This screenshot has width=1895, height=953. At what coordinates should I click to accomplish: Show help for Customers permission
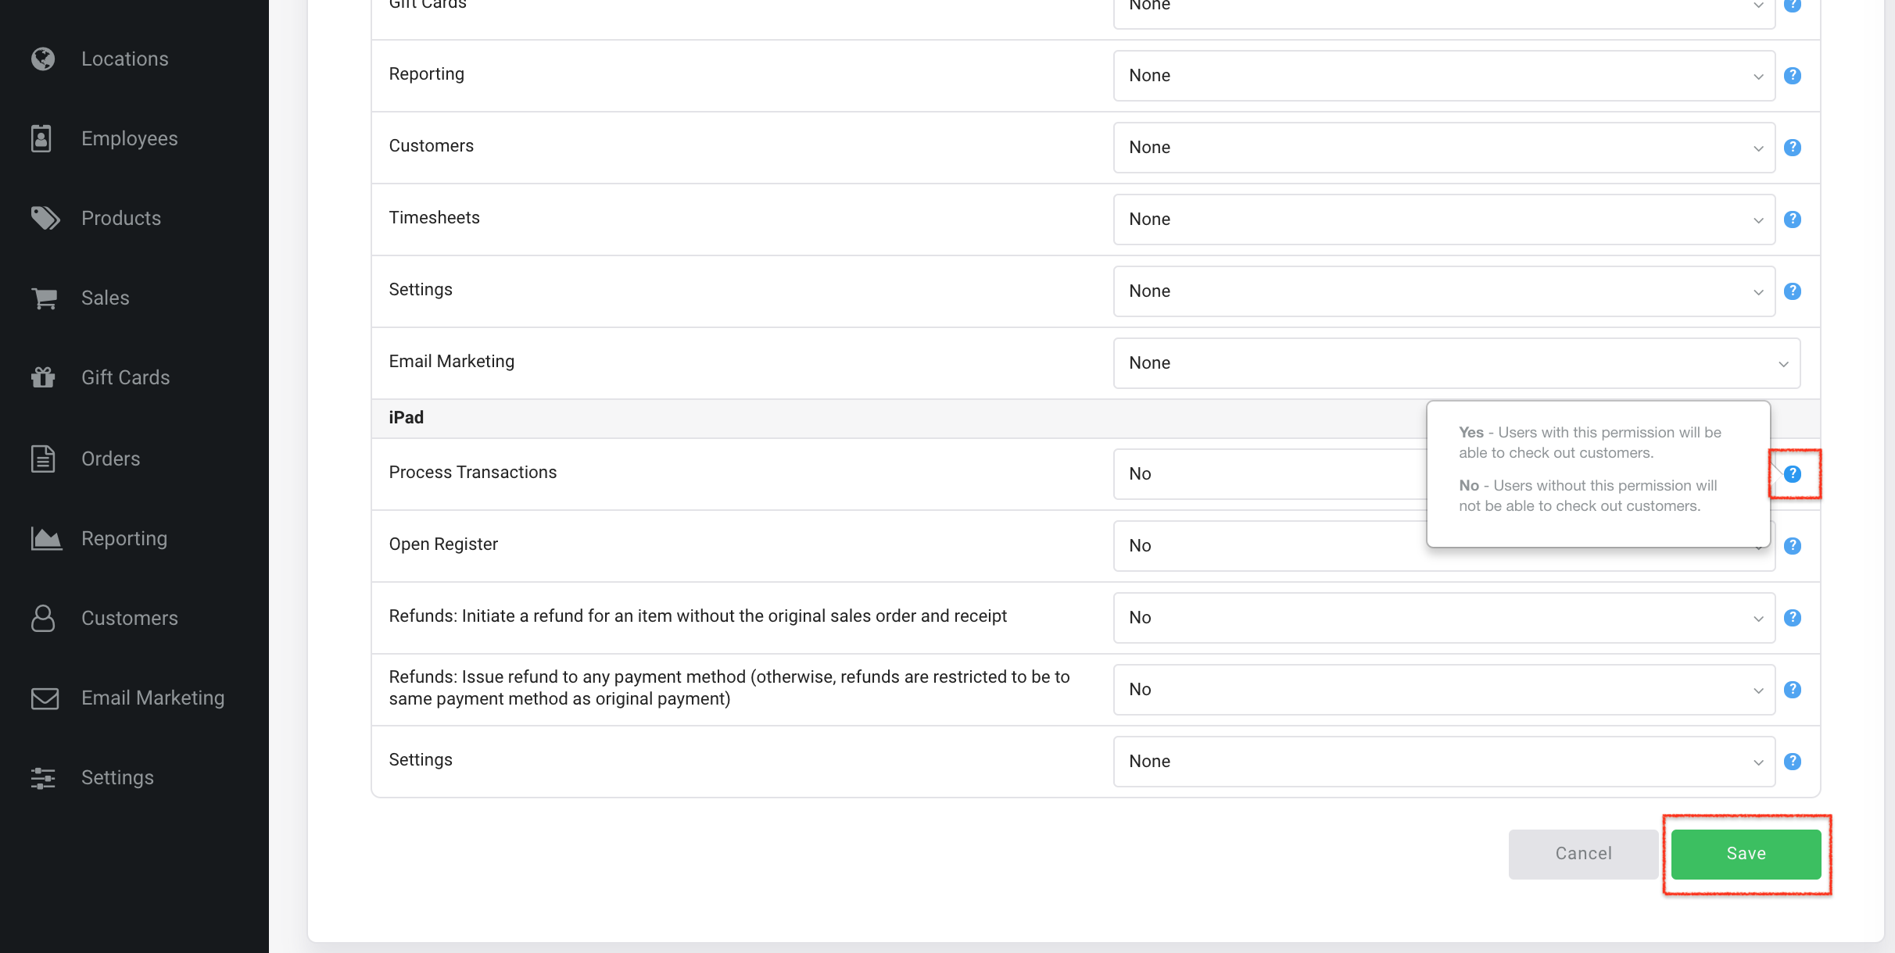click(1793, 148)
